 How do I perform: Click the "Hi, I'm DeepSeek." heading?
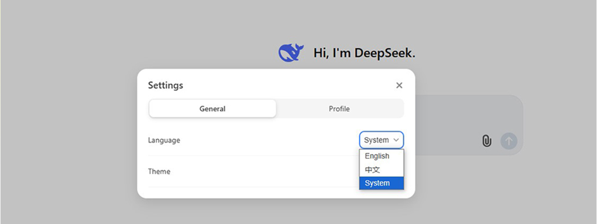pos(364,53)
